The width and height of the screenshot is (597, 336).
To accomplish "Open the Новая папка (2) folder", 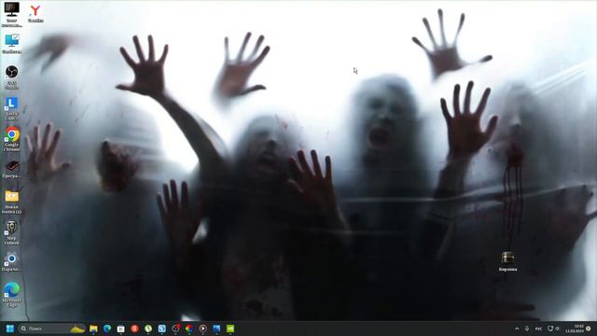I will pyautogui.click(x=12, y=202).
